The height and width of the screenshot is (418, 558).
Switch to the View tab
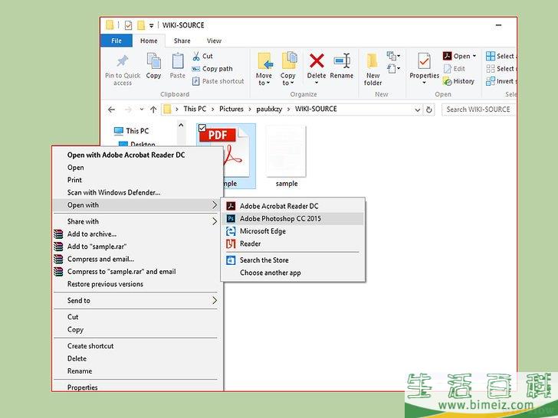tap(214, 41)
